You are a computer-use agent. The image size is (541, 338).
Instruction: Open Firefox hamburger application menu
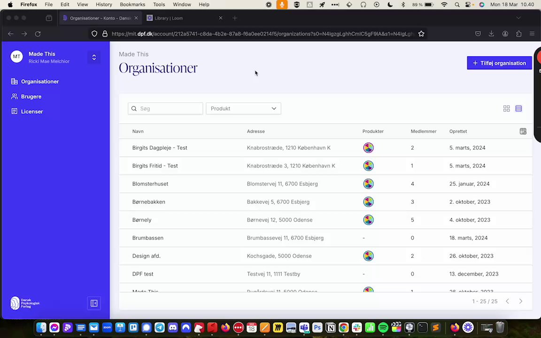(x=532, y=34)
